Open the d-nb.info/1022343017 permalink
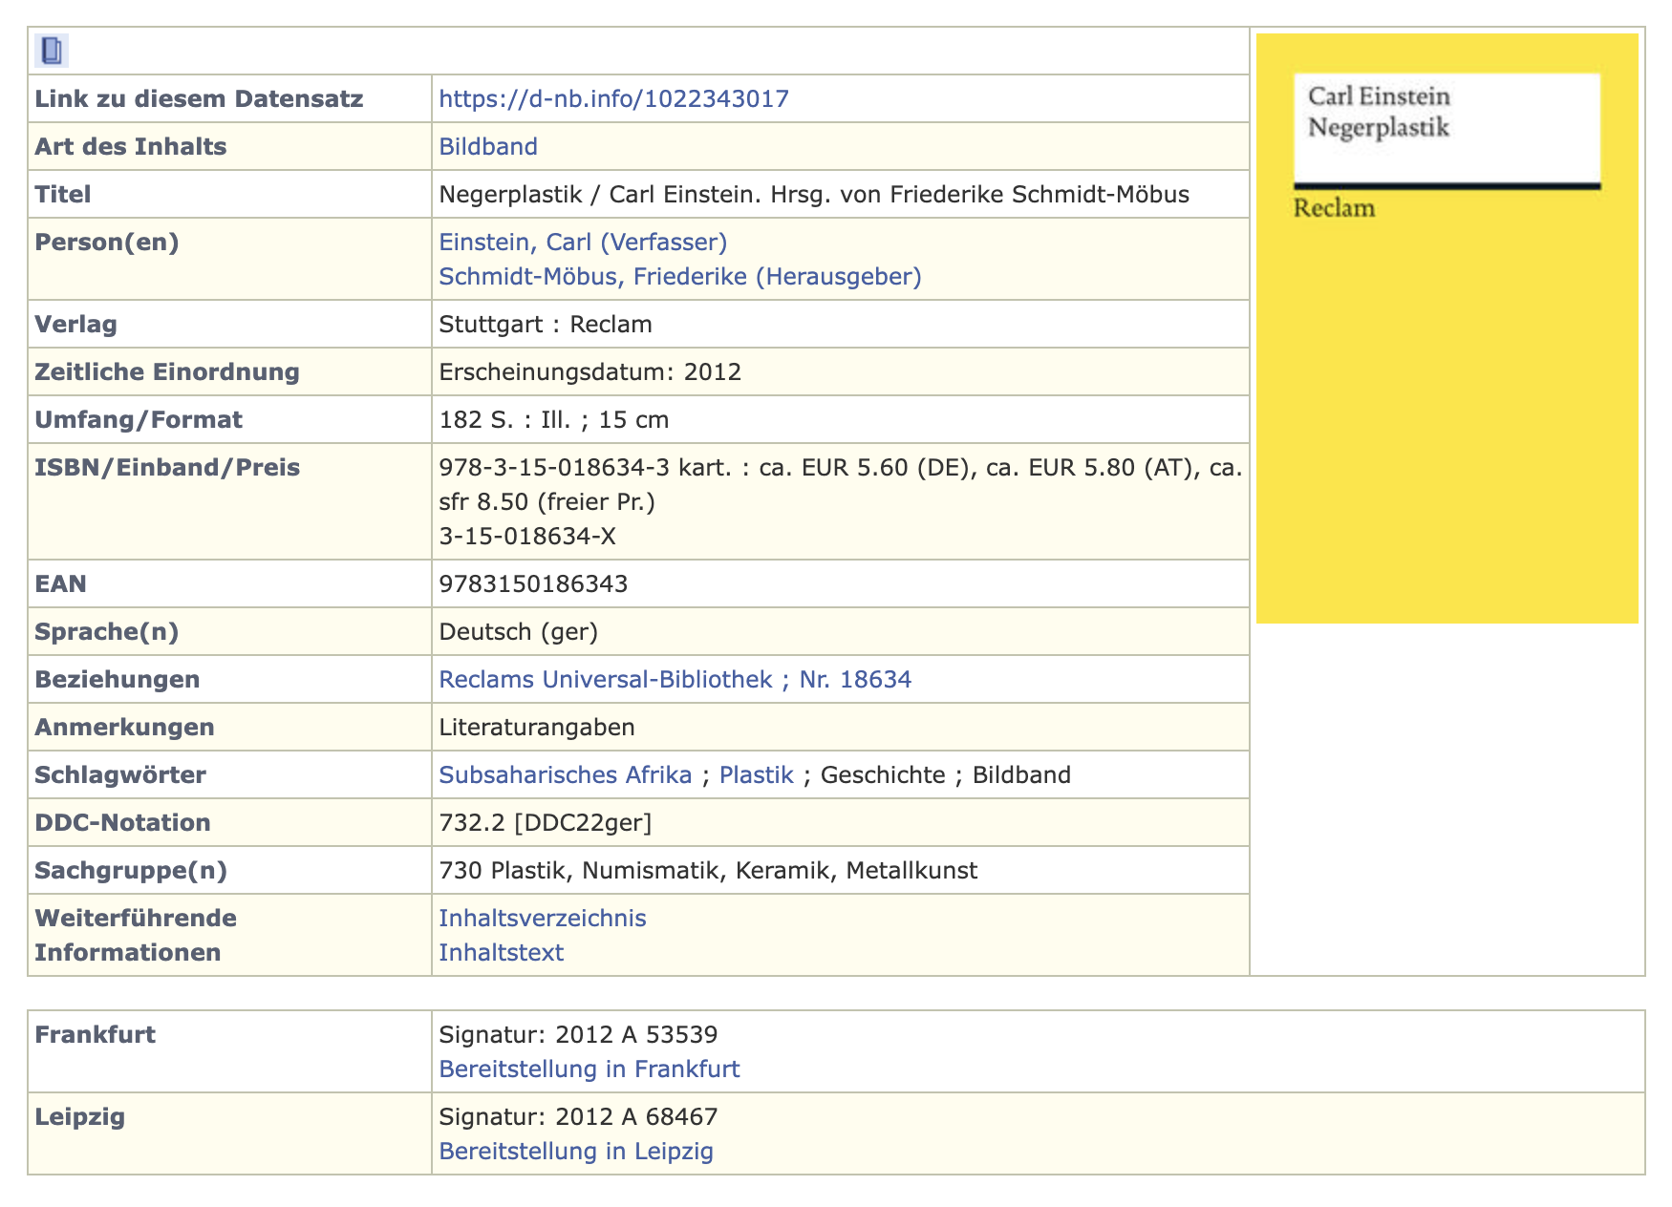Screen dimensions: 1672x1207 (x=613, y=99)
